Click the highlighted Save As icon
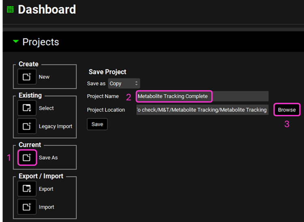The width and height of the screenshot is (304, 222). [27, 157]
